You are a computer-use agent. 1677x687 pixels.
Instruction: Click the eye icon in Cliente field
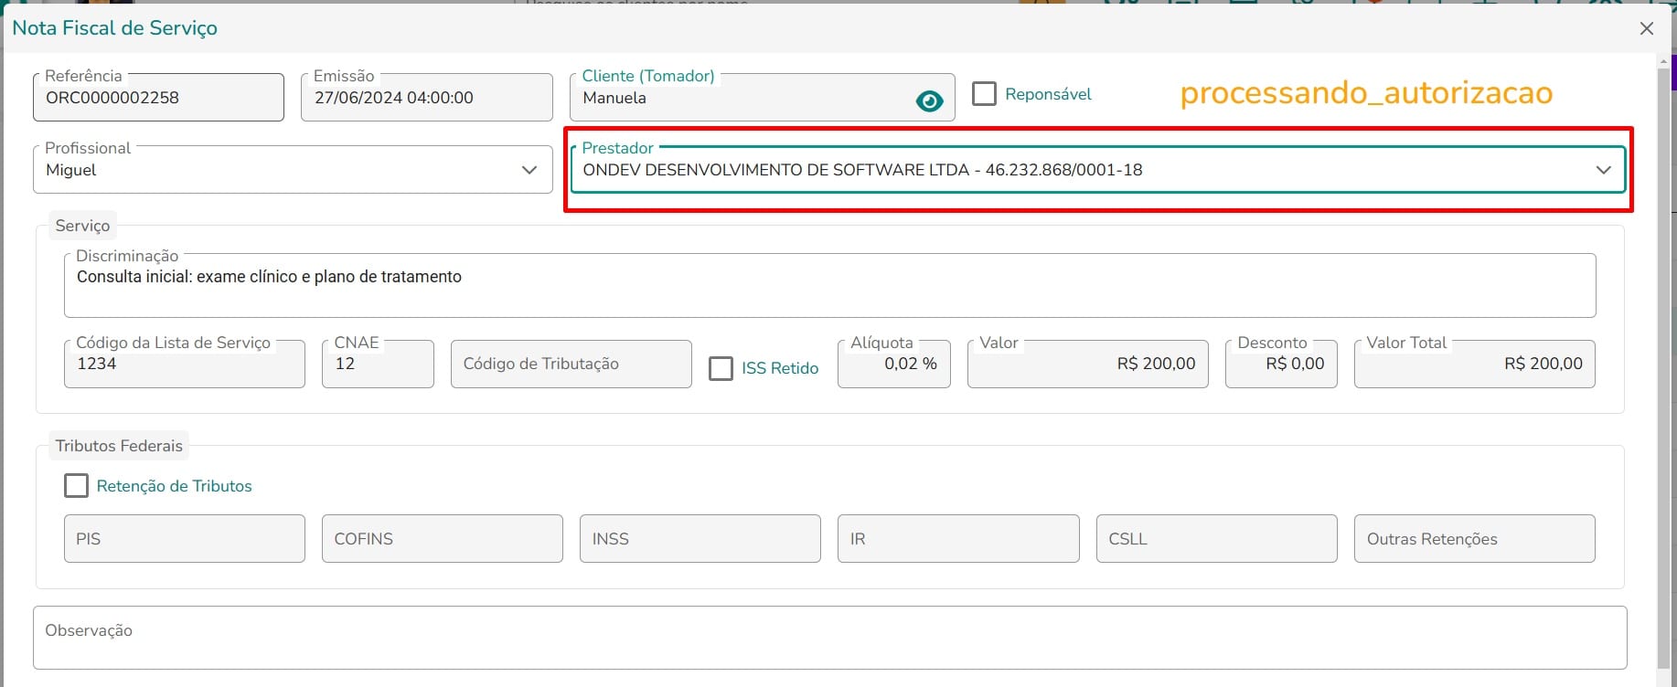tap(929, 101)
